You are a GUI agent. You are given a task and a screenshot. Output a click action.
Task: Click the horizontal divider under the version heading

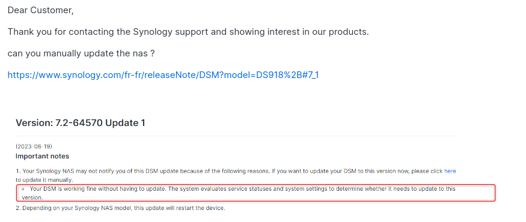click(236, 136)
